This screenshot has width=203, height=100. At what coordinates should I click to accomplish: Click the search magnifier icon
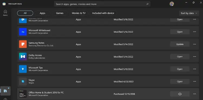[147, 4]
